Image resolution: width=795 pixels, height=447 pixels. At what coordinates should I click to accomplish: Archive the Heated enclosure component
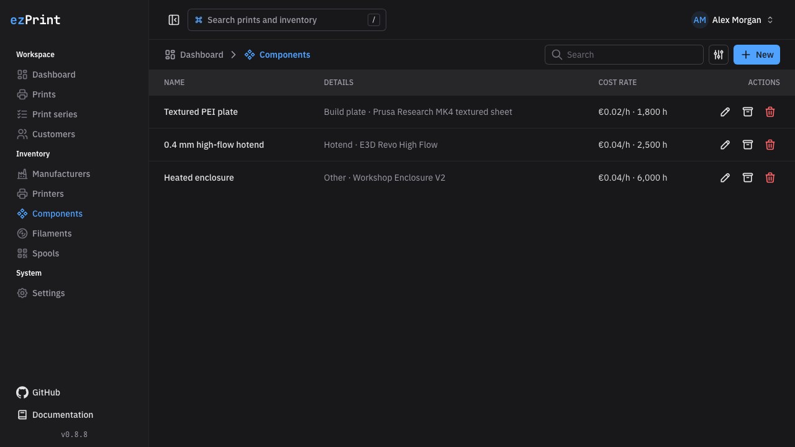click(748, 178)
